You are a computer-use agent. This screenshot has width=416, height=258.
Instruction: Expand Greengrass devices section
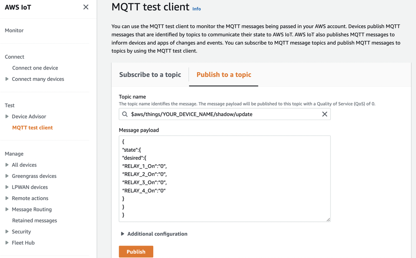(x=7, y=176)
